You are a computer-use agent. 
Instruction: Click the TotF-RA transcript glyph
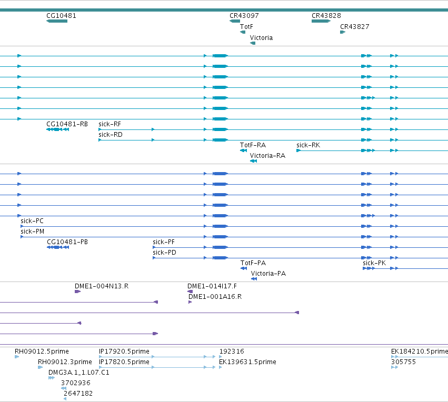point(243,150)
